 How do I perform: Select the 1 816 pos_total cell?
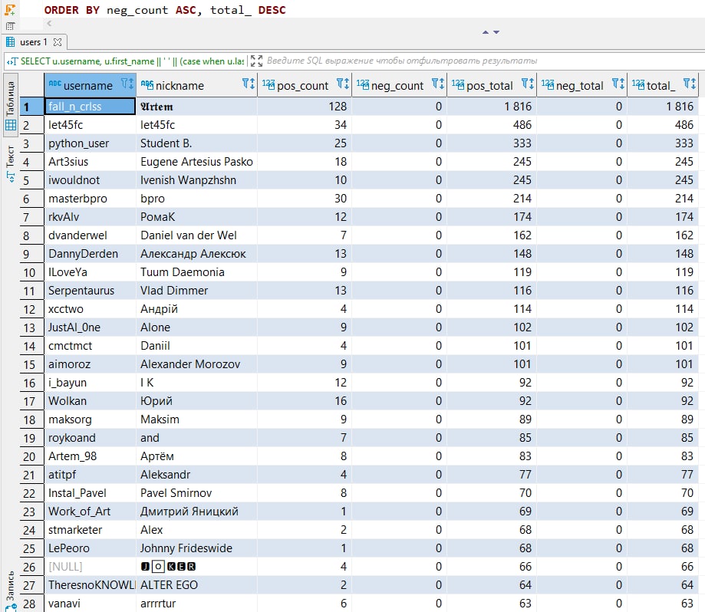pyautogui.click(x=492, y=107)
